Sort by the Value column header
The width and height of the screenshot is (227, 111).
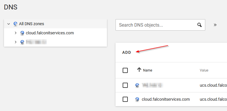click(204, 70)
